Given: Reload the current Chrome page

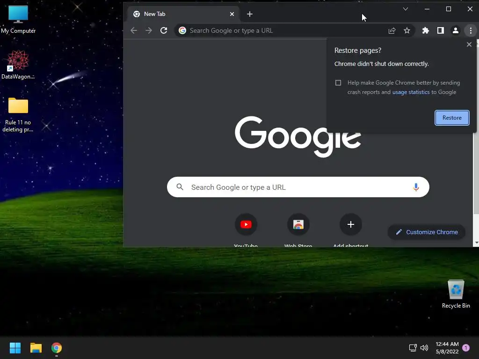Looking at the screenshot, I should pos(164,30).
